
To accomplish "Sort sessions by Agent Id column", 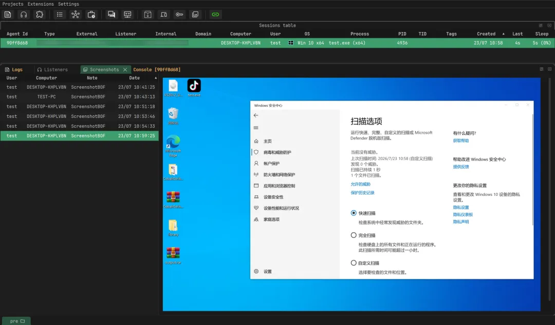I will (17, 34).
